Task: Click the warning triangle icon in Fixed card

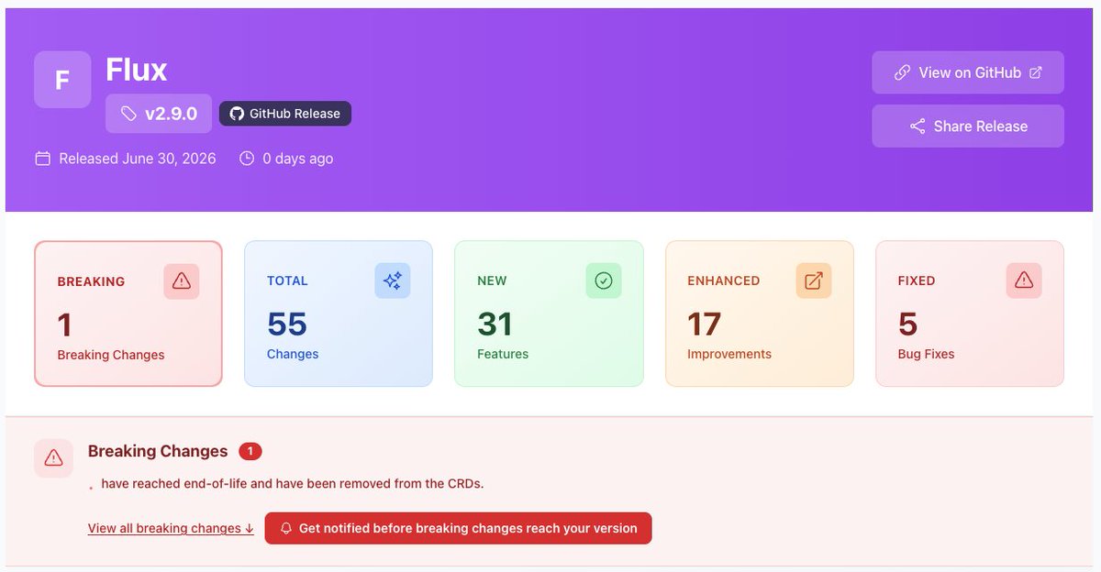Action: (1024, 280)
